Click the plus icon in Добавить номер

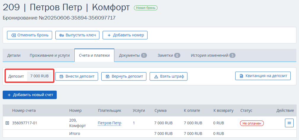pos(109,35)
